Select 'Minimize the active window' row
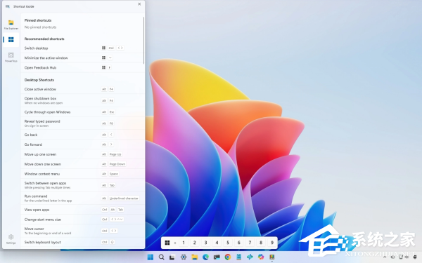 [82, 58]
